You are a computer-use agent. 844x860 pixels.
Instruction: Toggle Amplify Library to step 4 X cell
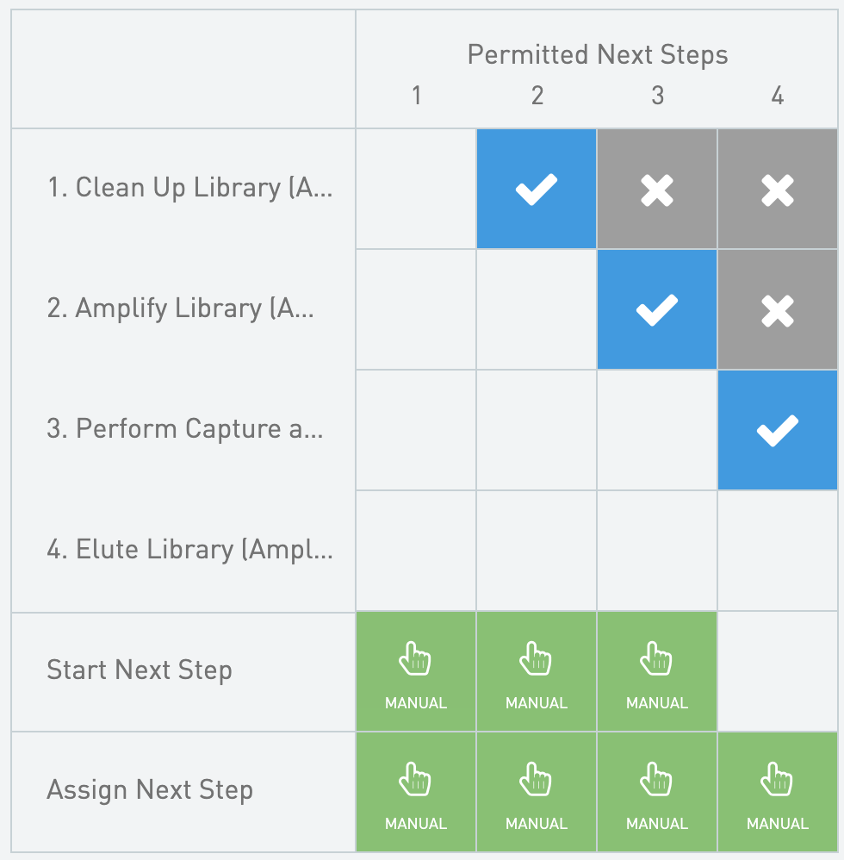point(777,309)
